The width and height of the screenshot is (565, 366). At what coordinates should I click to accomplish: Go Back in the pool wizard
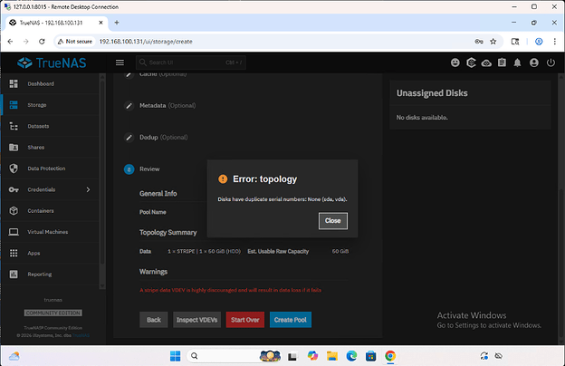tap(154, 320)
